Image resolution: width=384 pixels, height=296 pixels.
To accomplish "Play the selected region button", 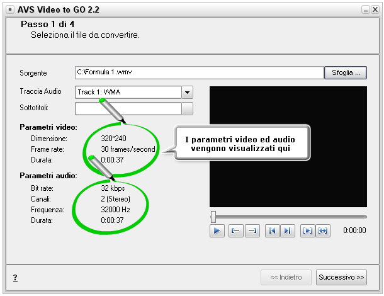I will point(308,231).
